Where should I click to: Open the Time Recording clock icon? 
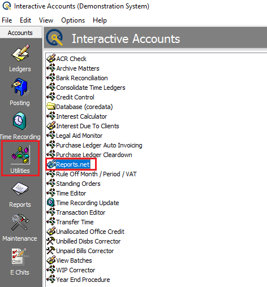click(x=20, y=121)
